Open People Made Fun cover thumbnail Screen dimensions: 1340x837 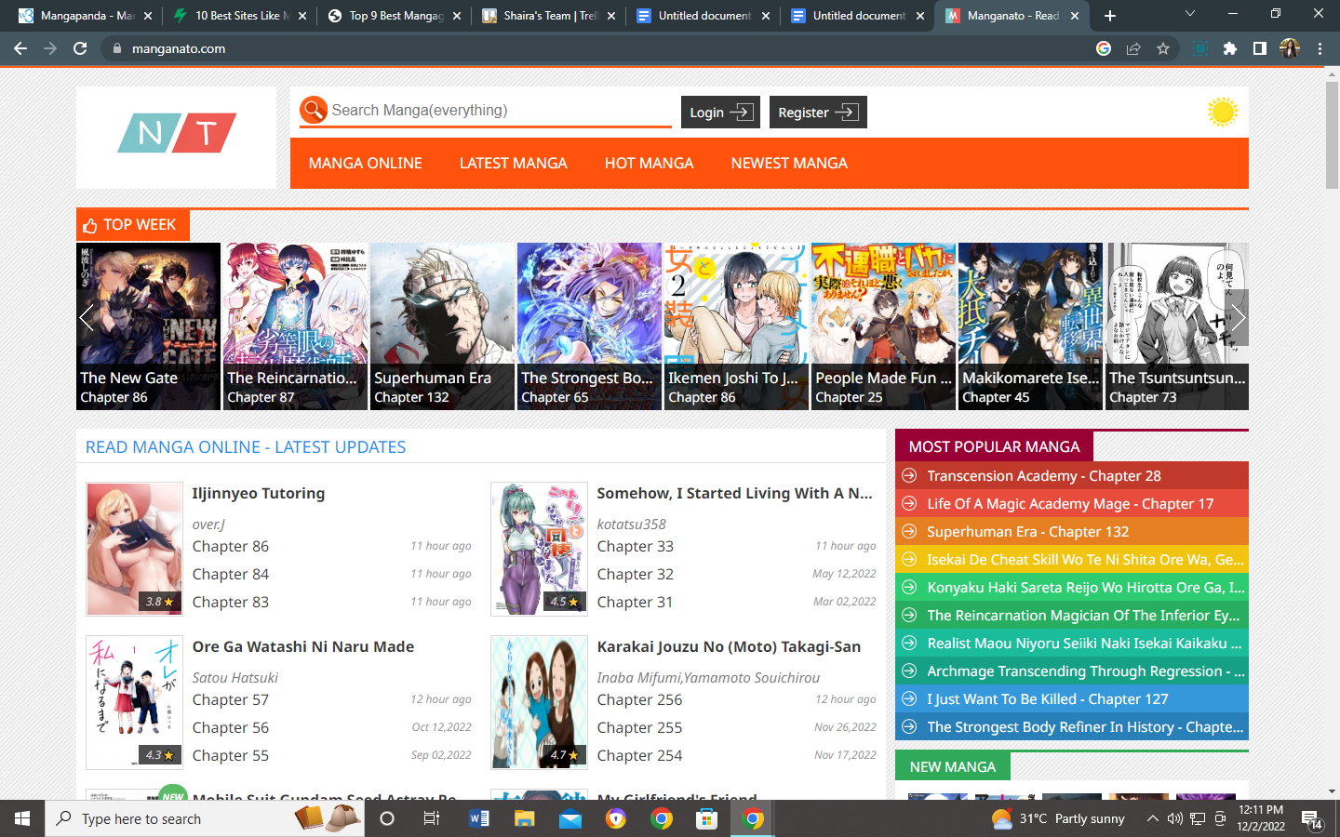click(x=883, y=326)
